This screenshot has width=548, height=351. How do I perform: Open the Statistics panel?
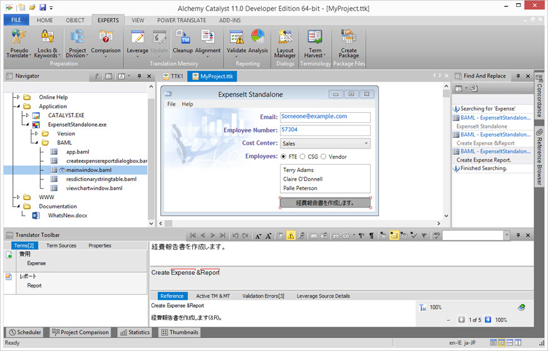coord(135,332)
